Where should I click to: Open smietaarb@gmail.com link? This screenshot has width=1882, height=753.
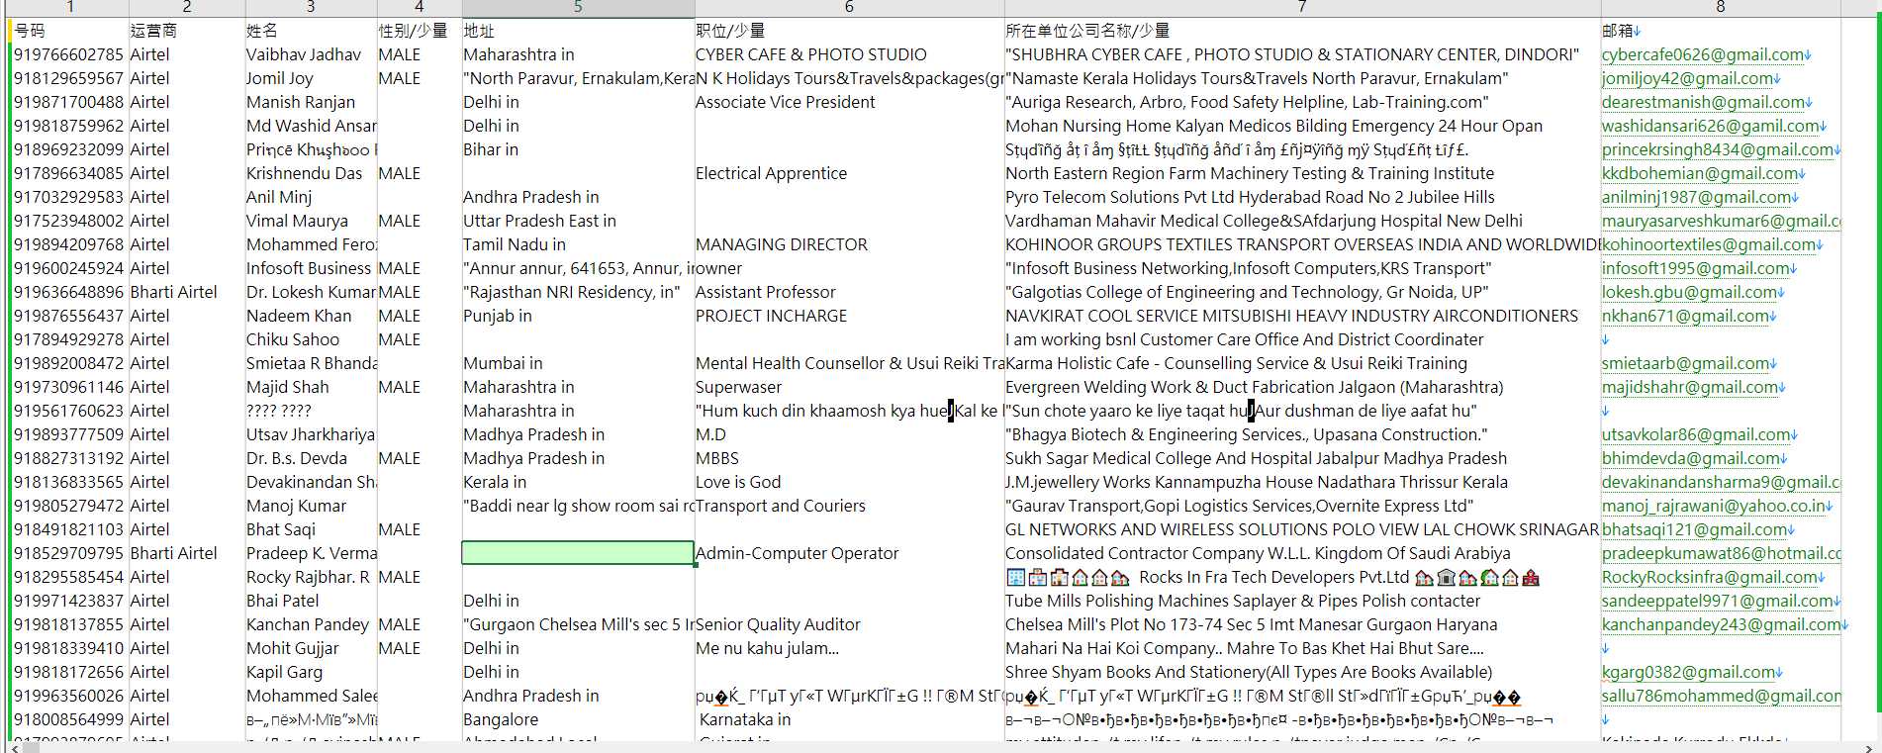pos(1686,363)
